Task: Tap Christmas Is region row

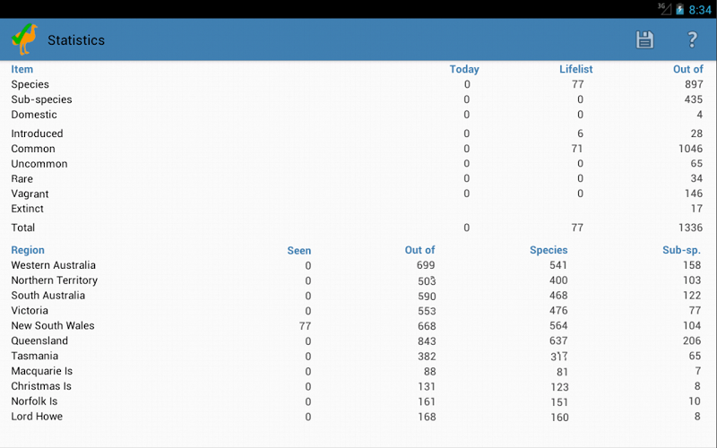Action: (356, 386)
